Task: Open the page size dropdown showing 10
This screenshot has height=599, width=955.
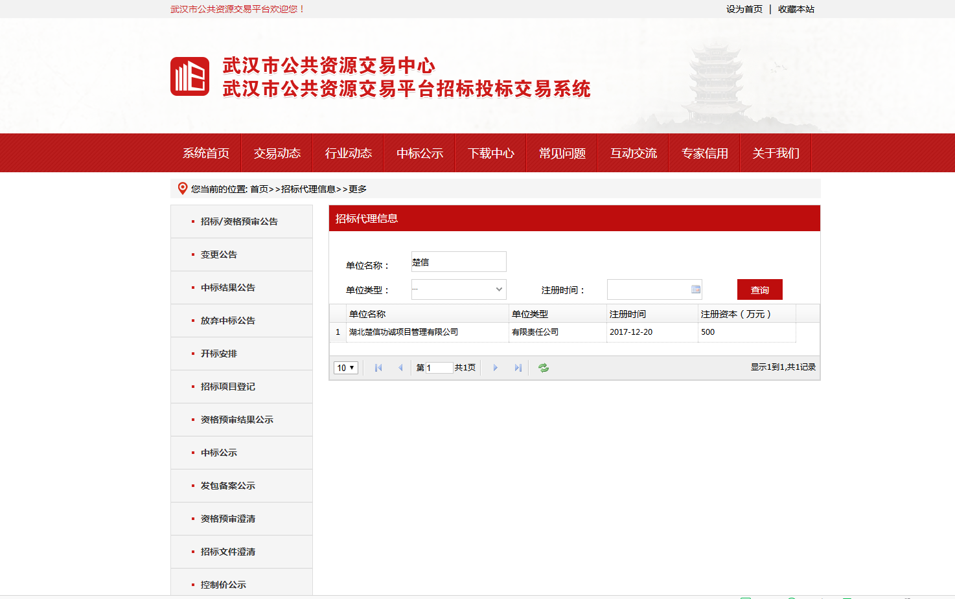Action: [346, 368]
